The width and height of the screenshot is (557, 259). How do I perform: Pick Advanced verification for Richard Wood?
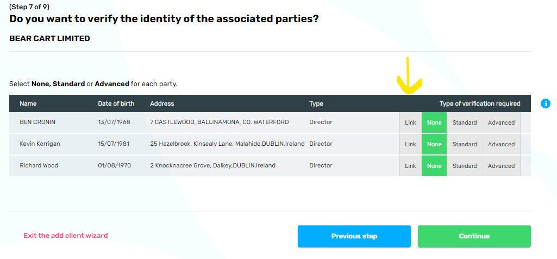tap(501, 166)
